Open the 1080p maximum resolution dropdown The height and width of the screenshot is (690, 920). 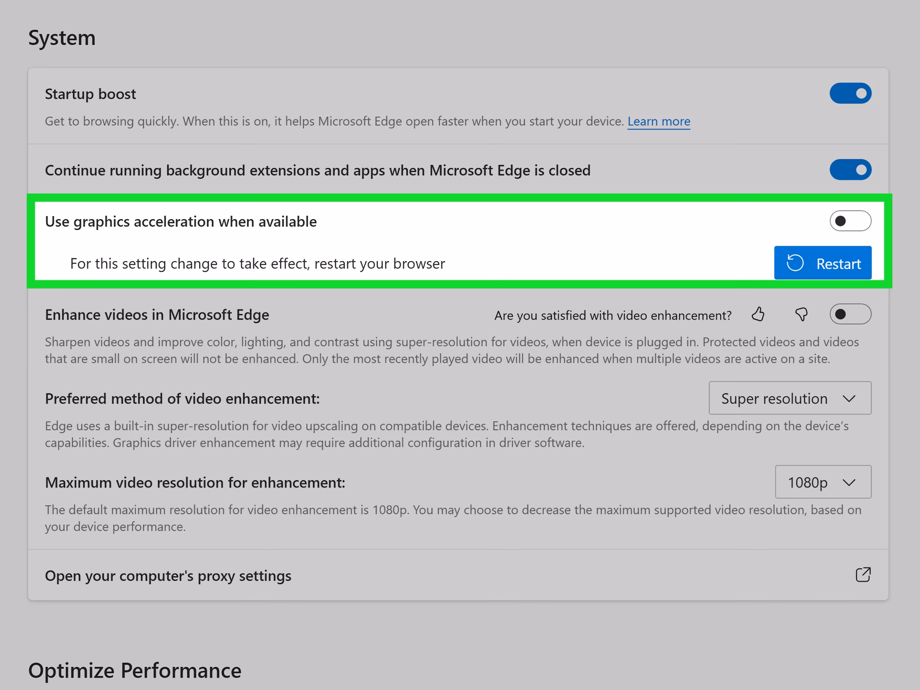(x=823, y=482)
